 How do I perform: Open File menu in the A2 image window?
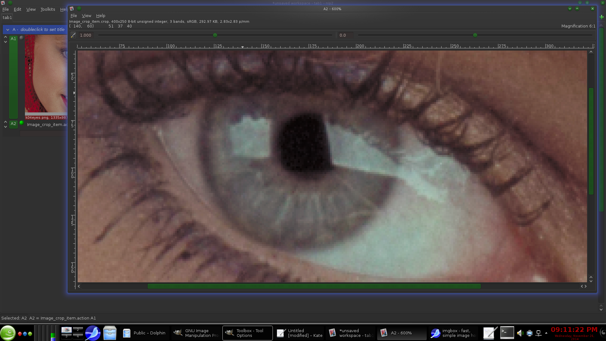pyautogui.click(x=74, y=16)
